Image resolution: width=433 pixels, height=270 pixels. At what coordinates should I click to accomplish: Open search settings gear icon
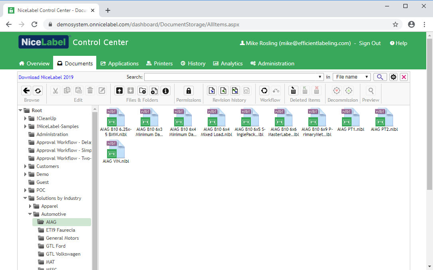pyautogui.click(x=393, y=77)
